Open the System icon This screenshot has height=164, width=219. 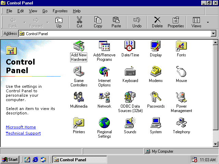coord(156,123)
